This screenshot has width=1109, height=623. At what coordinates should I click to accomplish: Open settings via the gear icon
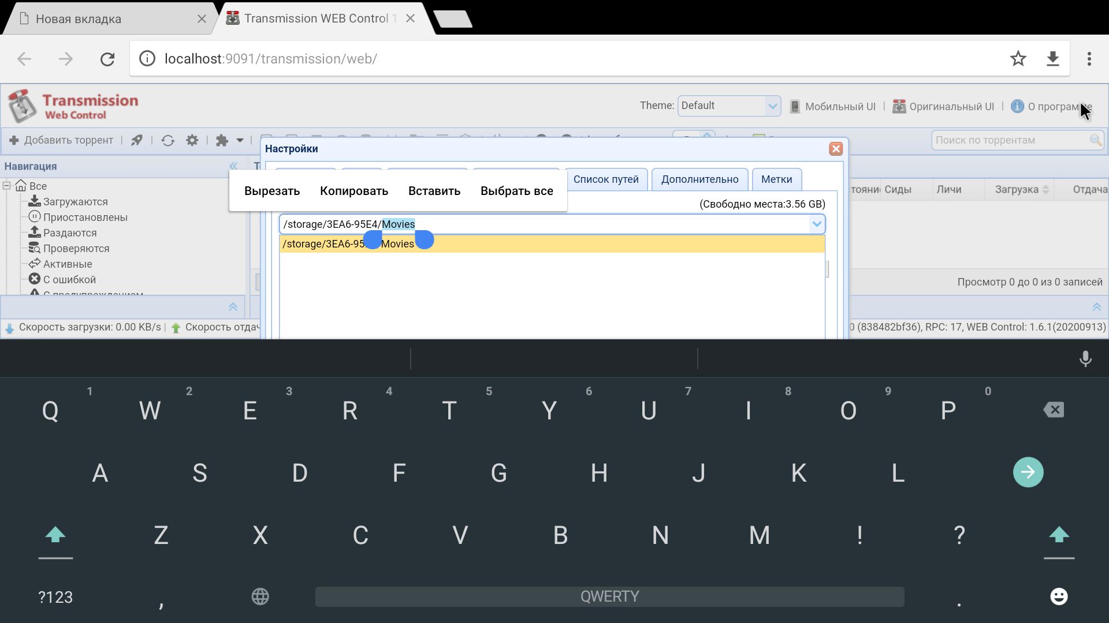[192, 140]
